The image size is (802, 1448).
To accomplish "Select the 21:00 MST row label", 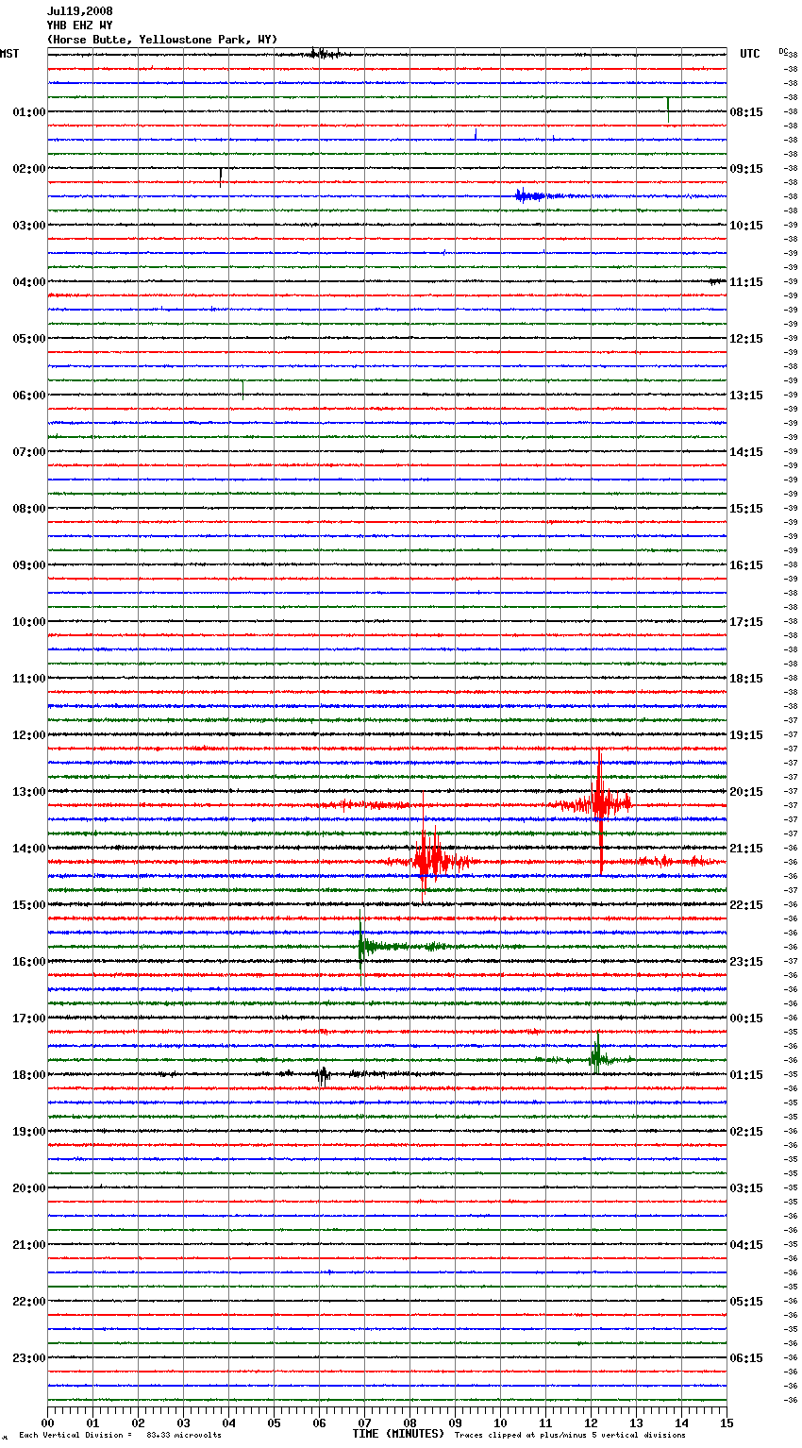I will [x=29, y=1245].
